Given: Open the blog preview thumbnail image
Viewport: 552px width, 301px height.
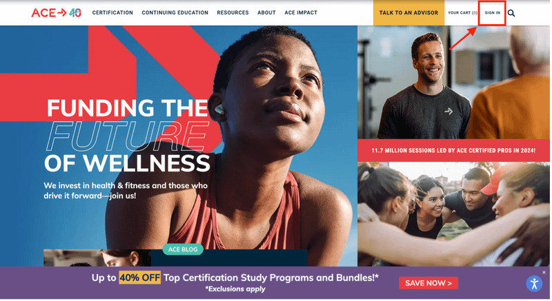Looking at the screenshot, I should pyautogui.click(x=97, y=258).
